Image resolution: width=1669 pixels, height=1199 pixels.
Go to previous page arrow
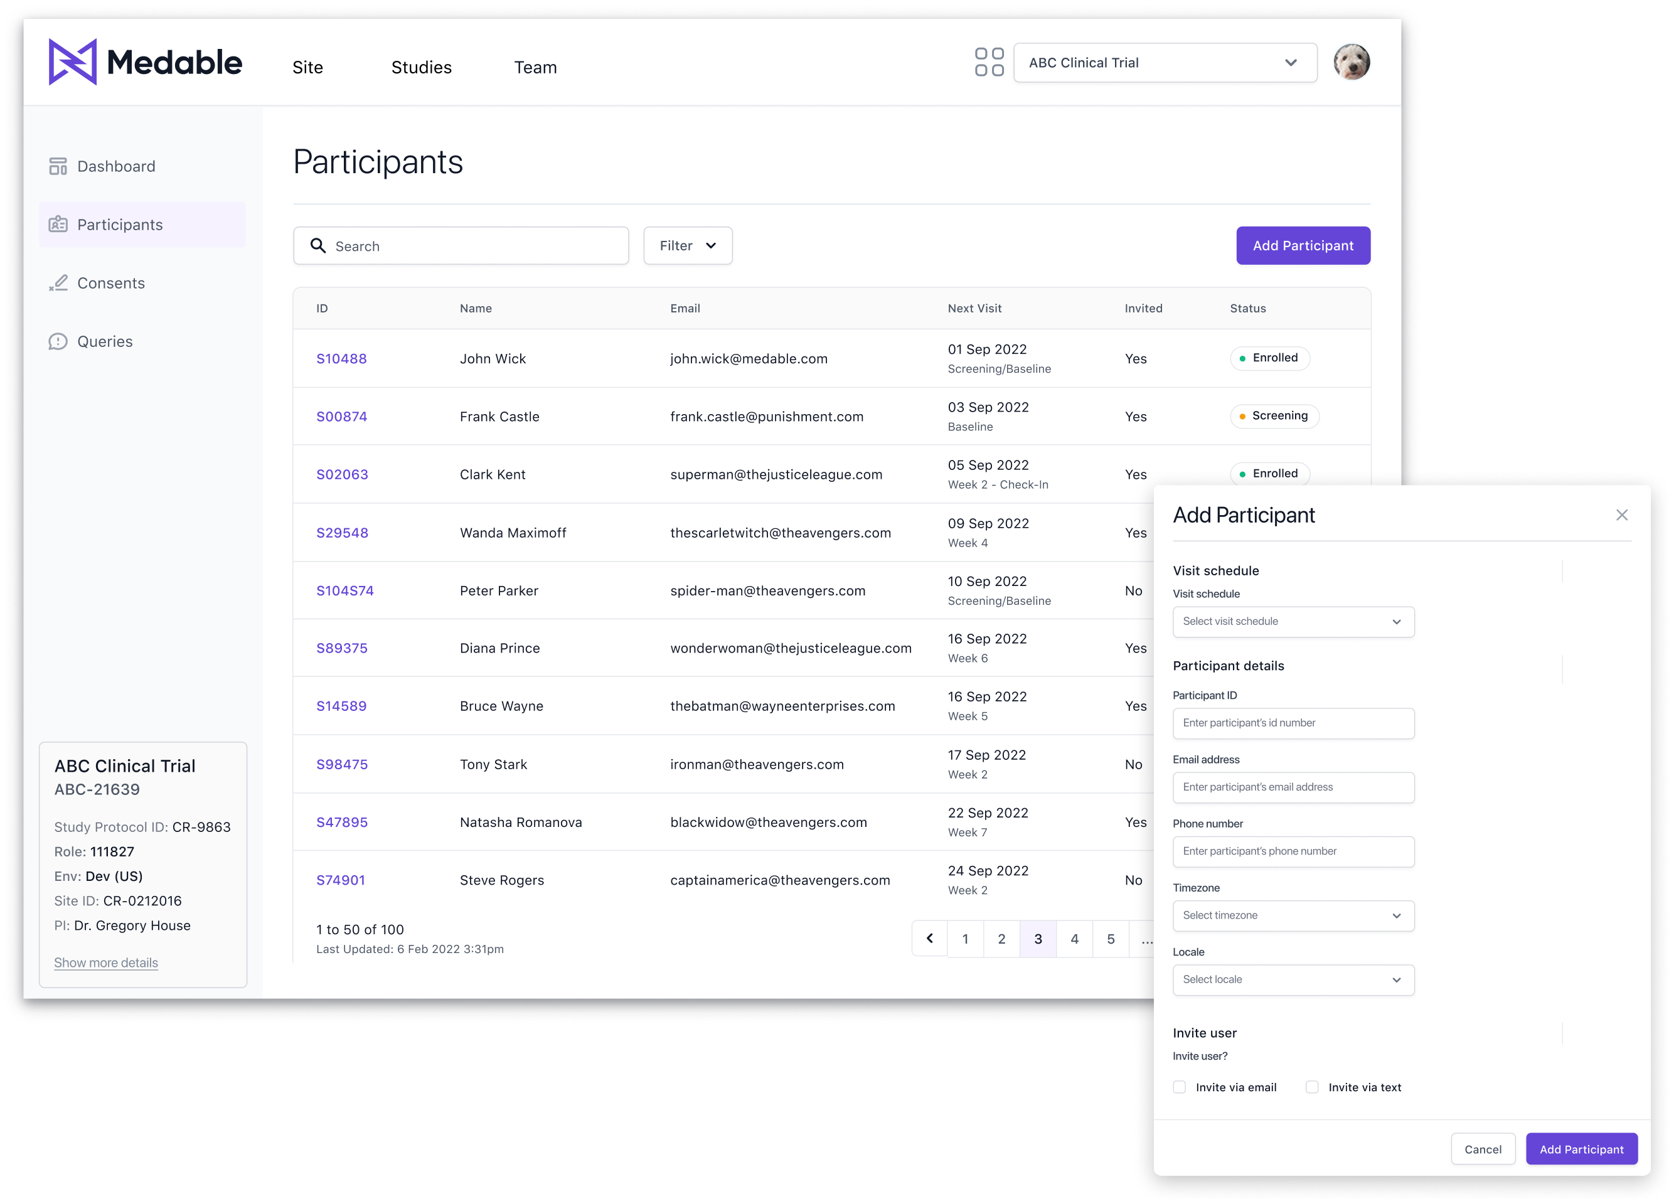pyautogui.click(x=929, y=939)
